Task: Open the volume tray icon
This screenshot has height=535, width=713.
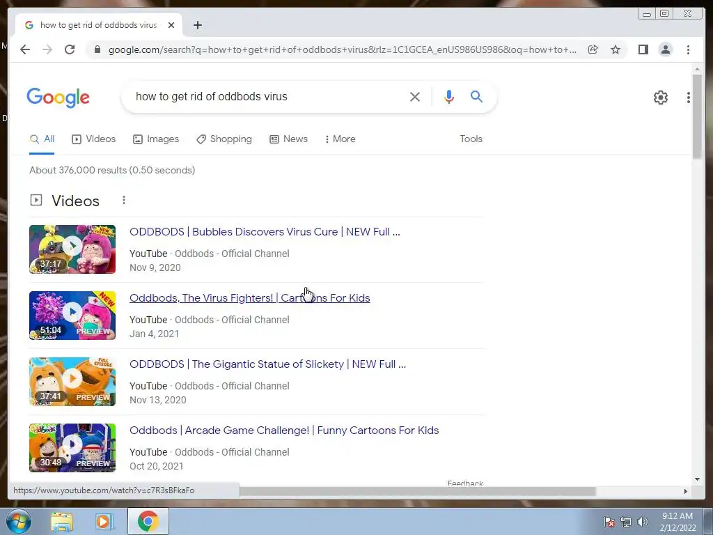Action: [643, 522]
